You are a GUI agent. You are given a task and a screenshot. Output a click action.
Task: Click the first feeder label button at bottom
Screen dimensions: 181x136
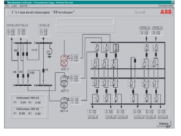pos(93,117)
